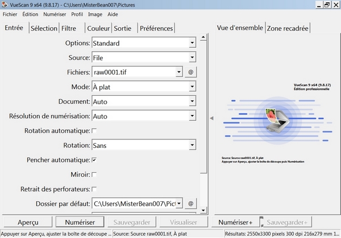Screen dimensions: 341x238
Task: Click the panel collapse arrow beside preview
Action: [x=211, y=118]
